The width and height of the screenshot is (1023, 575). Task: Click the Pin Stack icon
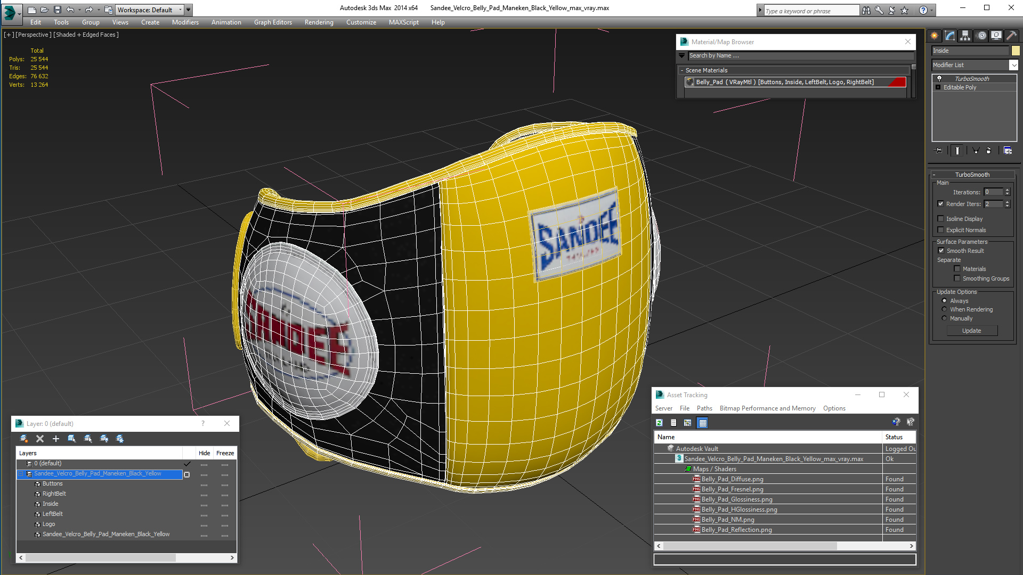tap(939, 151)
